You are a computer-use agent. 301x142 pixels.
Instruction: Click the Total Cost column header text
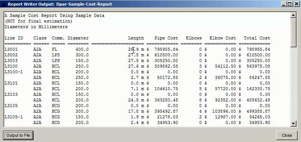pyautogui.click(x=257, y=38)
